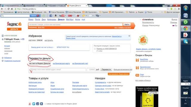Click the gear icon beside Управление кошельком

[3, 61]
